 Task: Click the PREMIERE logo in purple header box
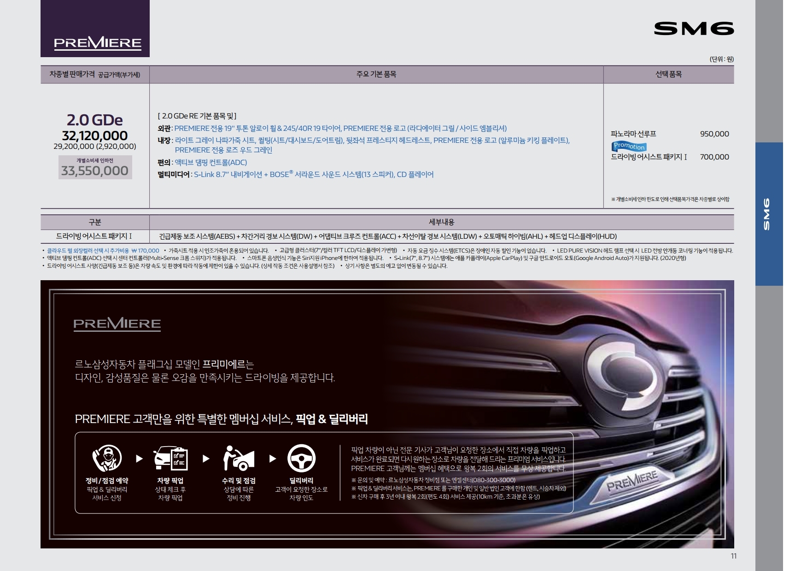(x=98, y=44)
